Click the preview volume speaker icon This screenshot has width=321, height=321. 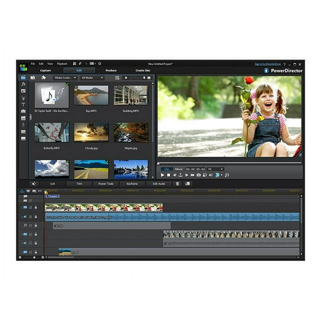(x=210, y=175)
